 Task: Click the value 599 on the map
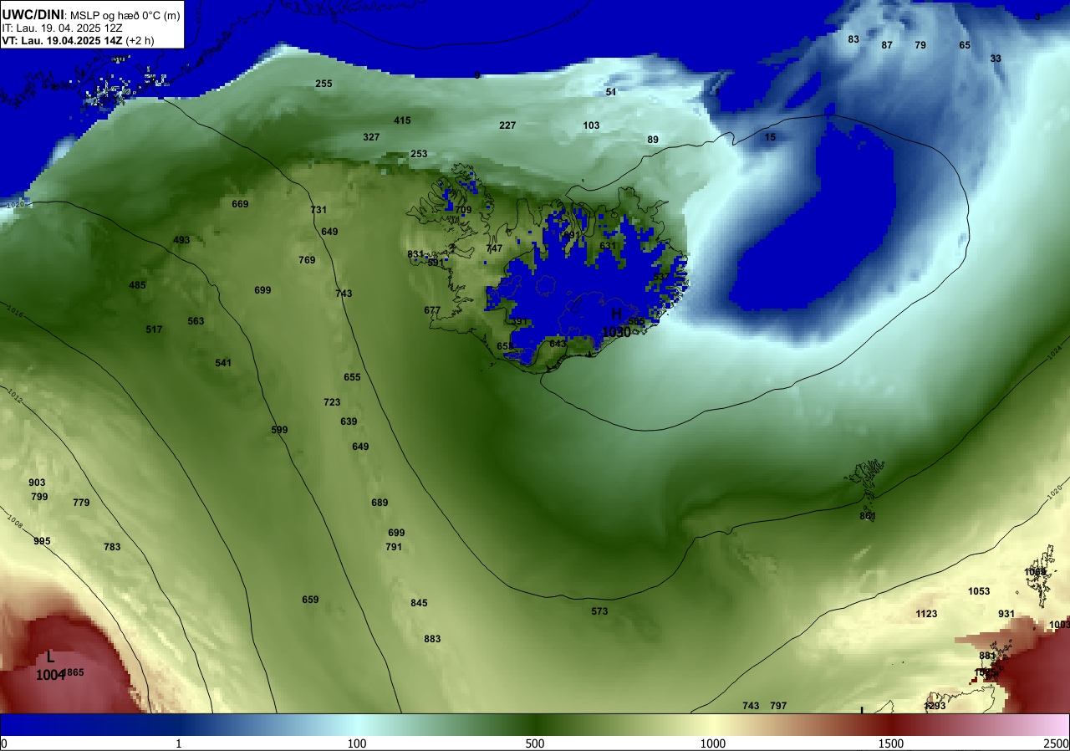pyautogui.click(x=279, y=430)
